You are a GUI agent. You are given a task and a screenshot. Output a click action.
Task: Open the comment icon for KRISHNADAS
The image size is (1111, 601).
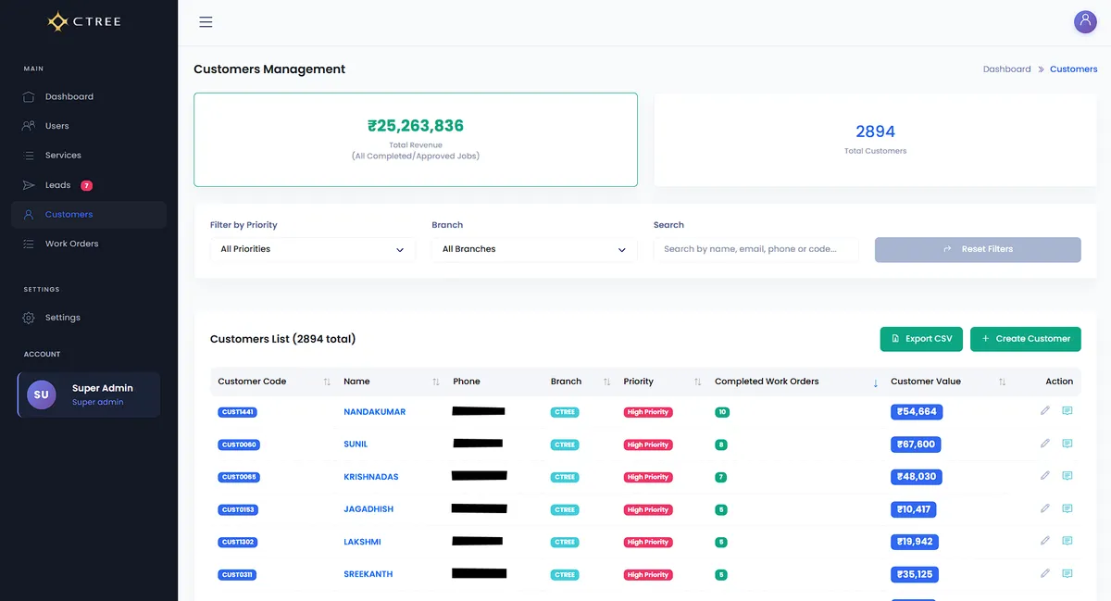tap(1067, 475)
